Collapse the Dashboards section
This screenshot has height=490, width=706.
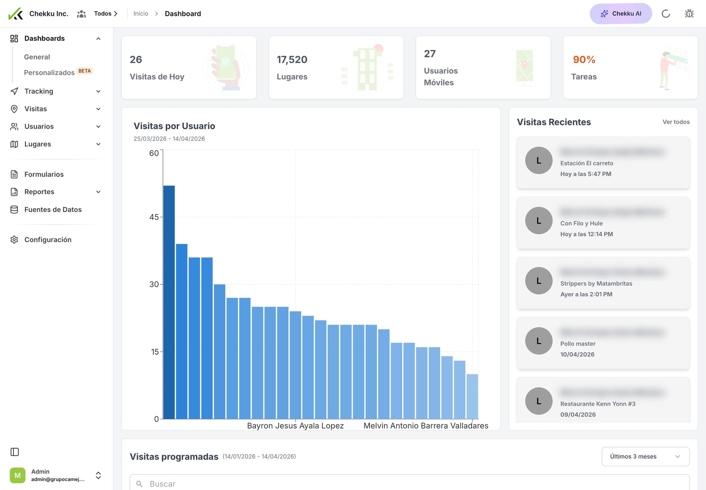(x=98, y=38)
